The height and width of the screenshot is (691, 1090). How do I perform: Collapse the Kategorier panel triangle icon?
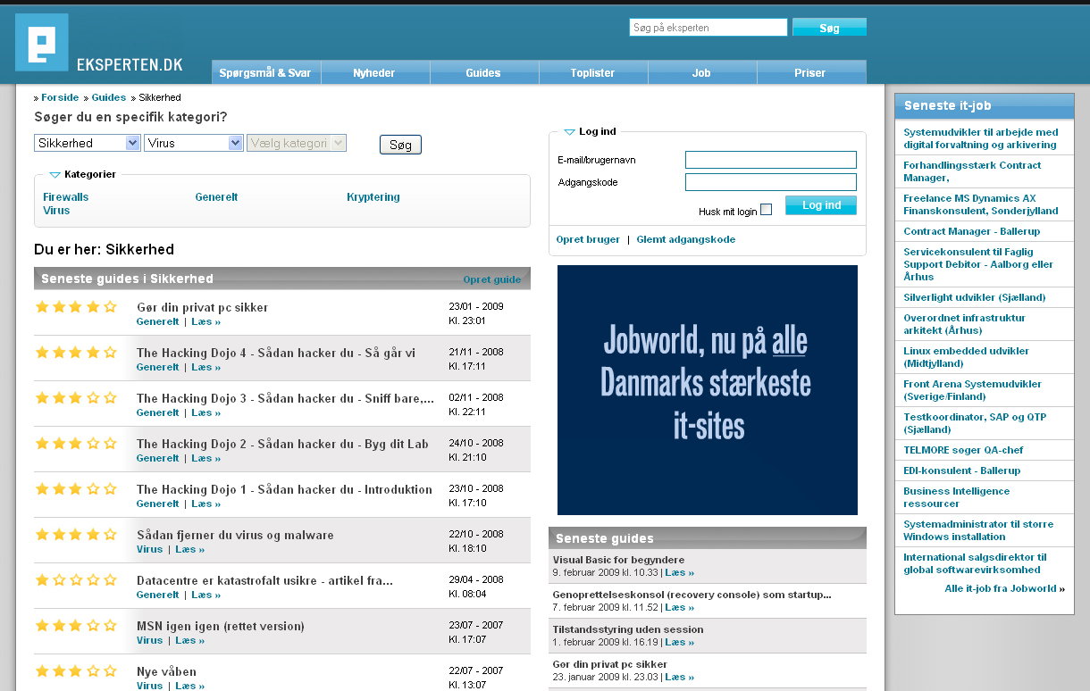tap(54, 175)
